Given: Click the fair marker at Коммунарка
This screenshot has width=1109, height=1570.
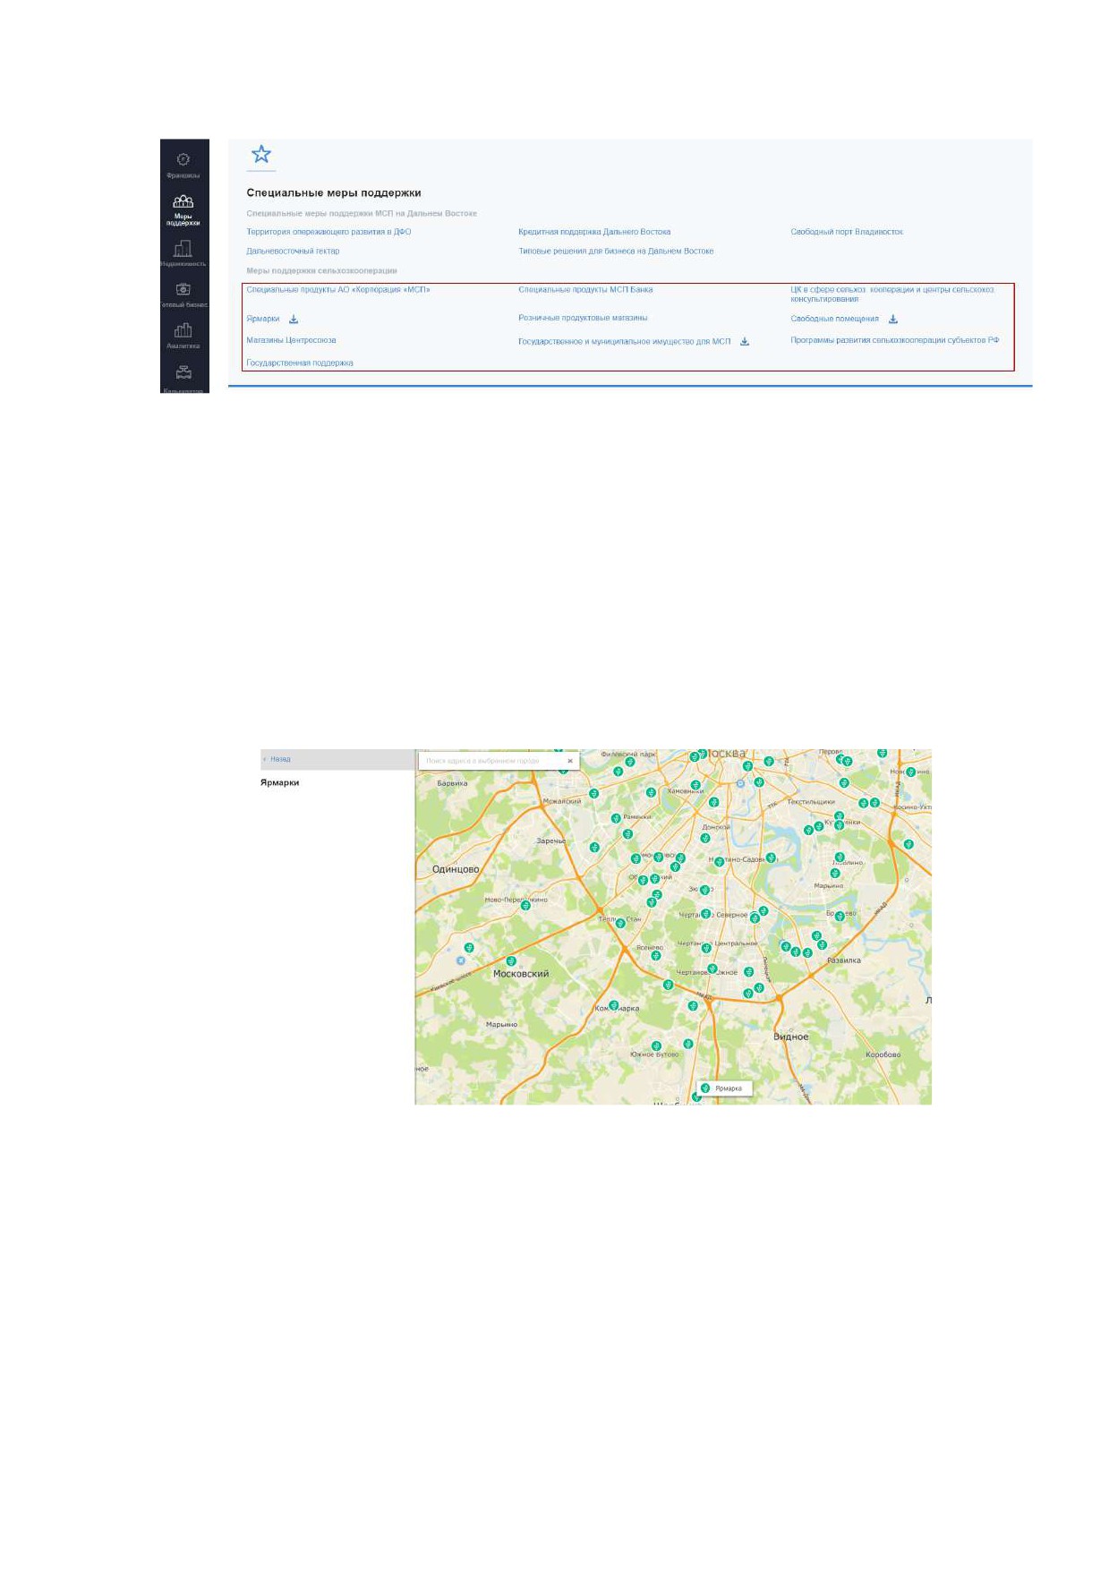Looking at the screenshot, I should pos(614,1005).
